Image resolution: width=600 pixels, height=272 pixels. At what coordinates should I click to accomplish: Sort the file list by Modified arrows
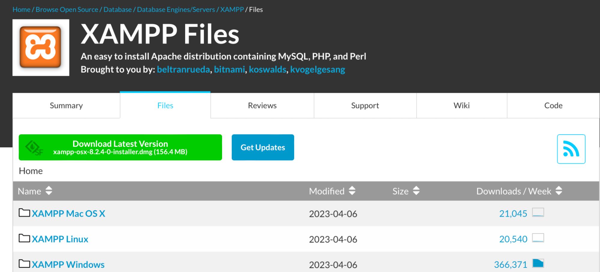(352, 191)
